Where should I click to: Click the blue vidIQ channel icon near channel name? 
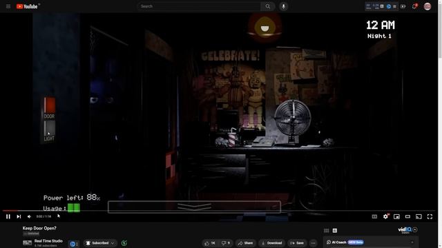[73, 244]
